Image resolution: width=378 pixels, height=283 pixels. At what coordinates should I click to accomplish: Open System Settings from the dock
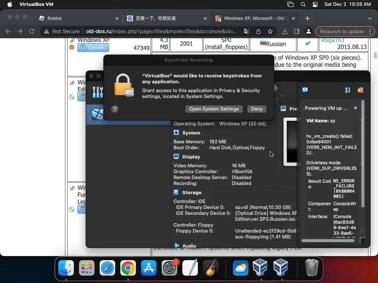click(169, 268)
